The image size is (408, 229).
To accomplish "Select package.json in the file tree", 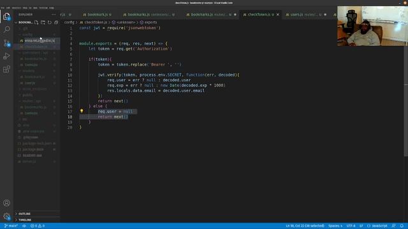I will [37, 149].
